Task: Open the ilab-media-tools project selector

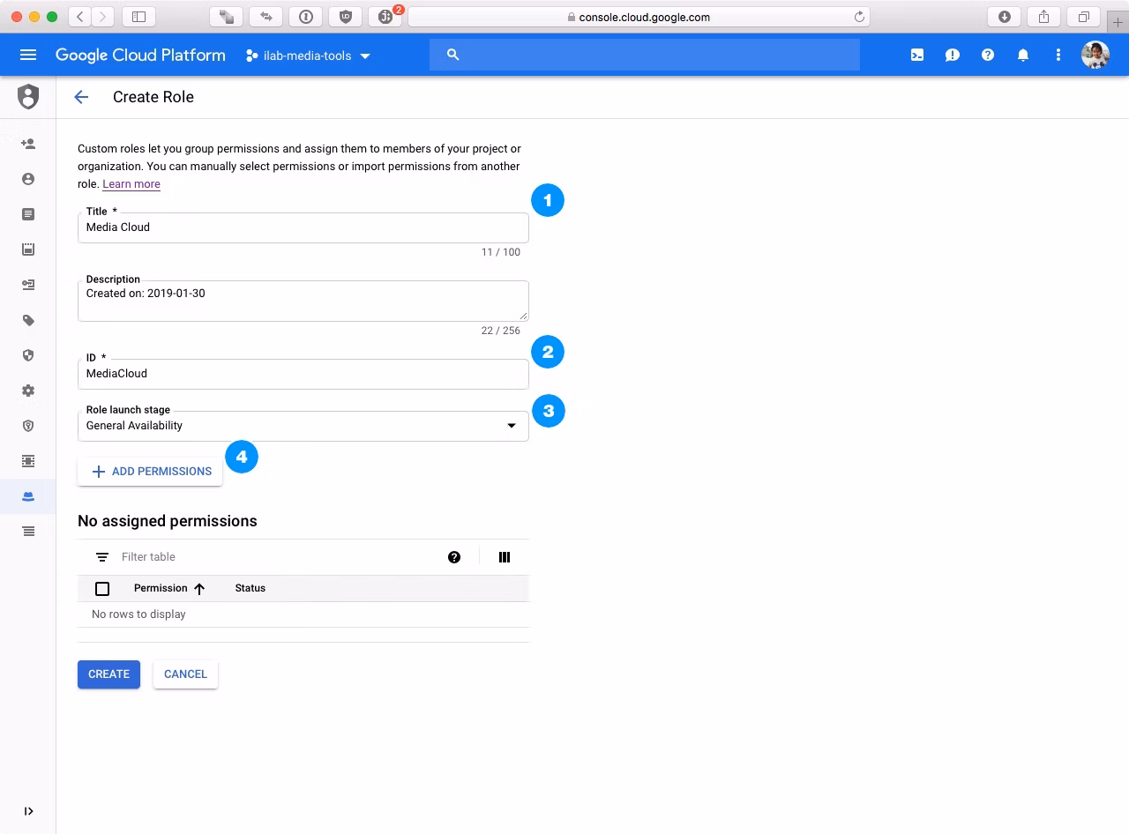Action: coord(308,56)
